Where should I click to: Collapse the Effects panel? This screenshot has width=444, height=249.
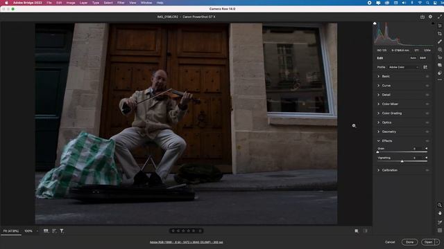click(x=378, y=141)
